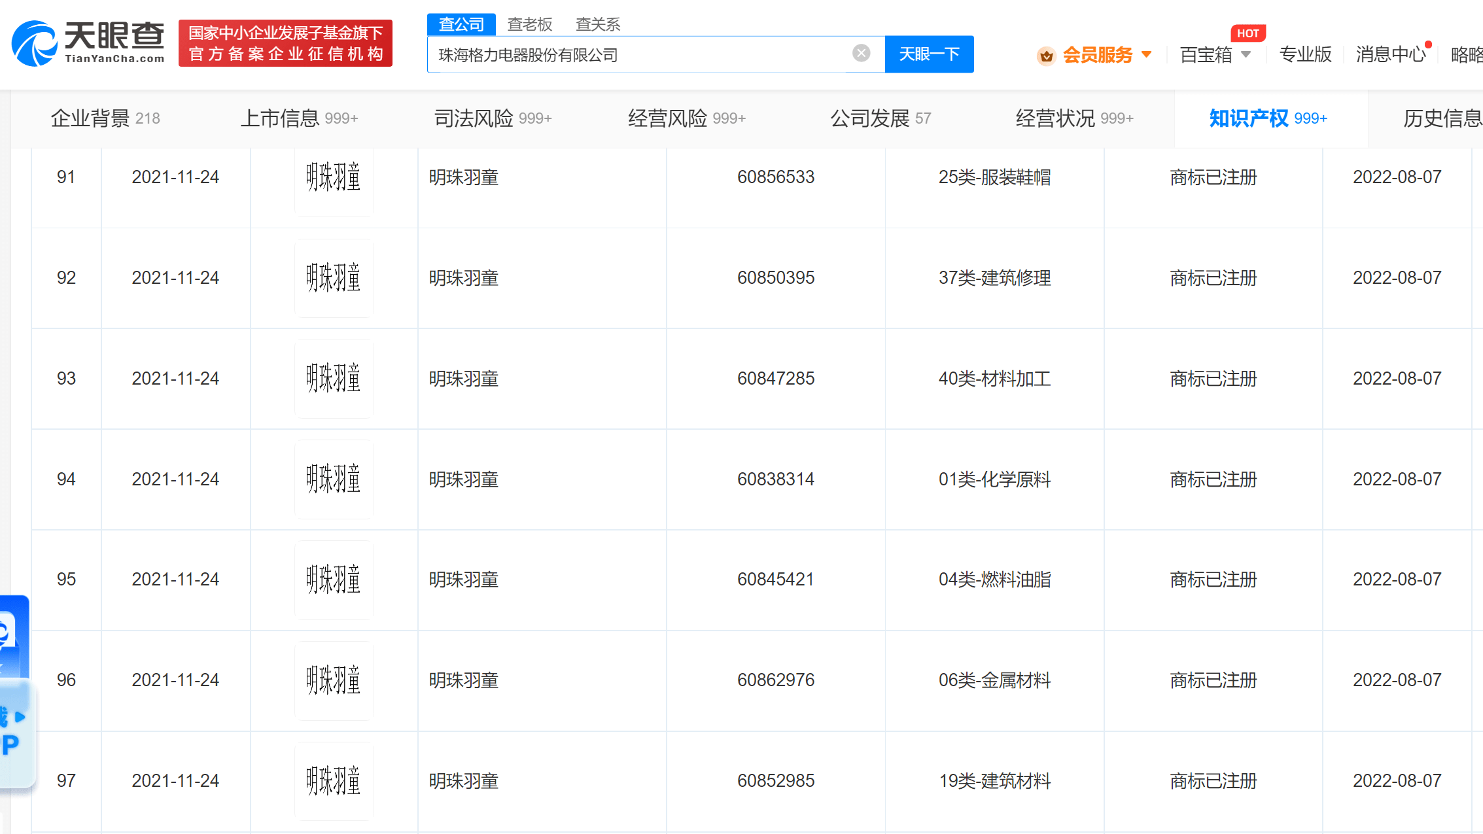1483x834 pixels.
Task: Select the 查公司 search tab
Action: point(461,24)
